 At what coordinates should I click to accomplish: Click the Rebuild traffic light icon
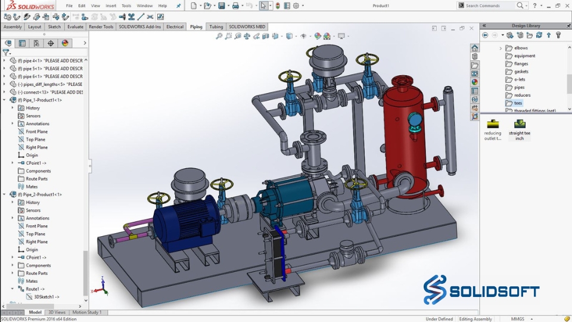click(x=278, y=5)
